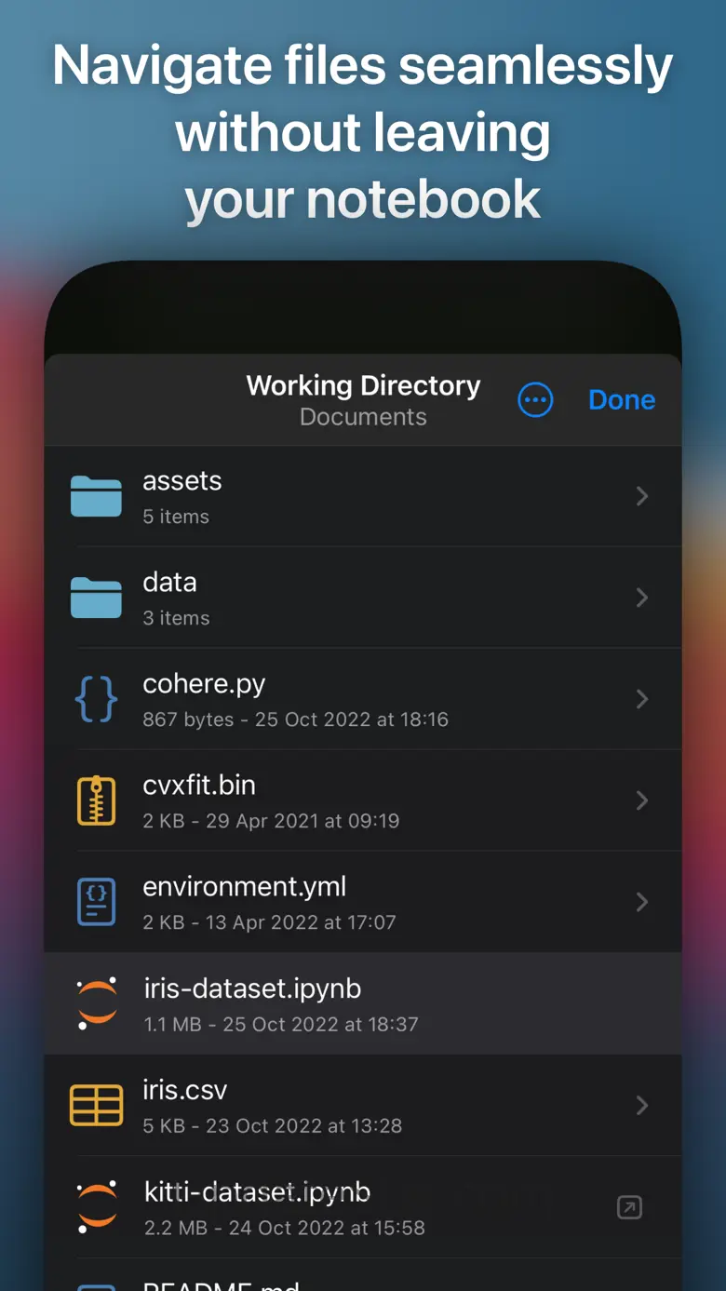Open the ellipsis more options menu
This screenshot has width=726, height=1291.
535,400
